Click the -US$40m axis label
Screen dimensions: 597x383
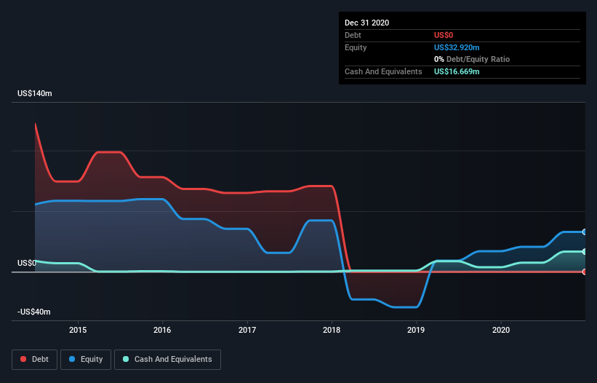34,312
